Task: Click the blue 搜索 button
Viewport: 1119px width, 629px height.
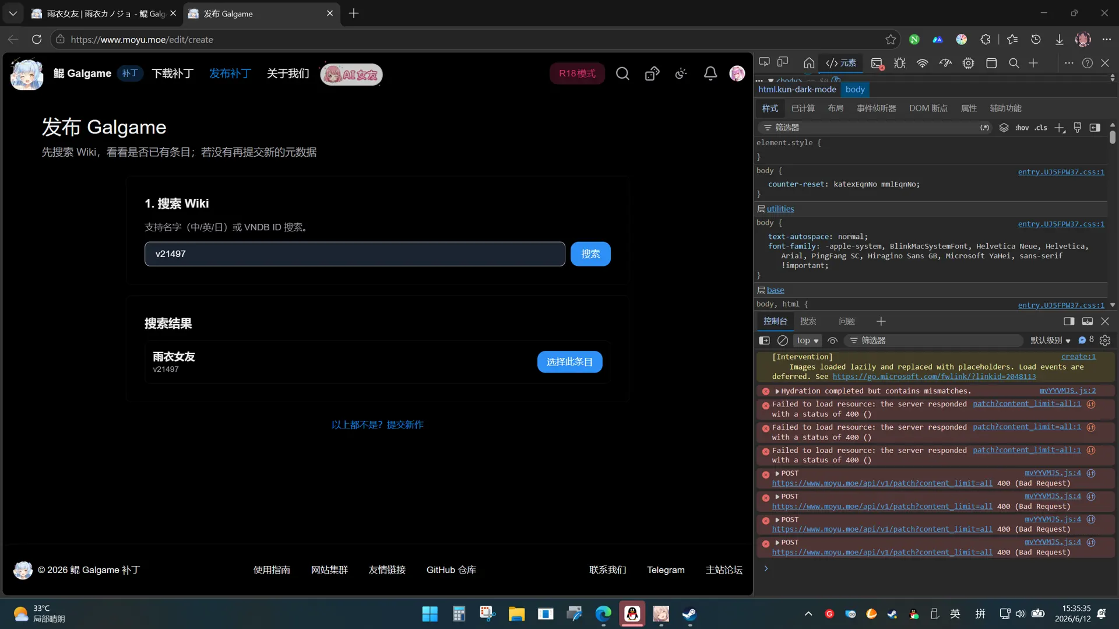Action: [590, 254]
